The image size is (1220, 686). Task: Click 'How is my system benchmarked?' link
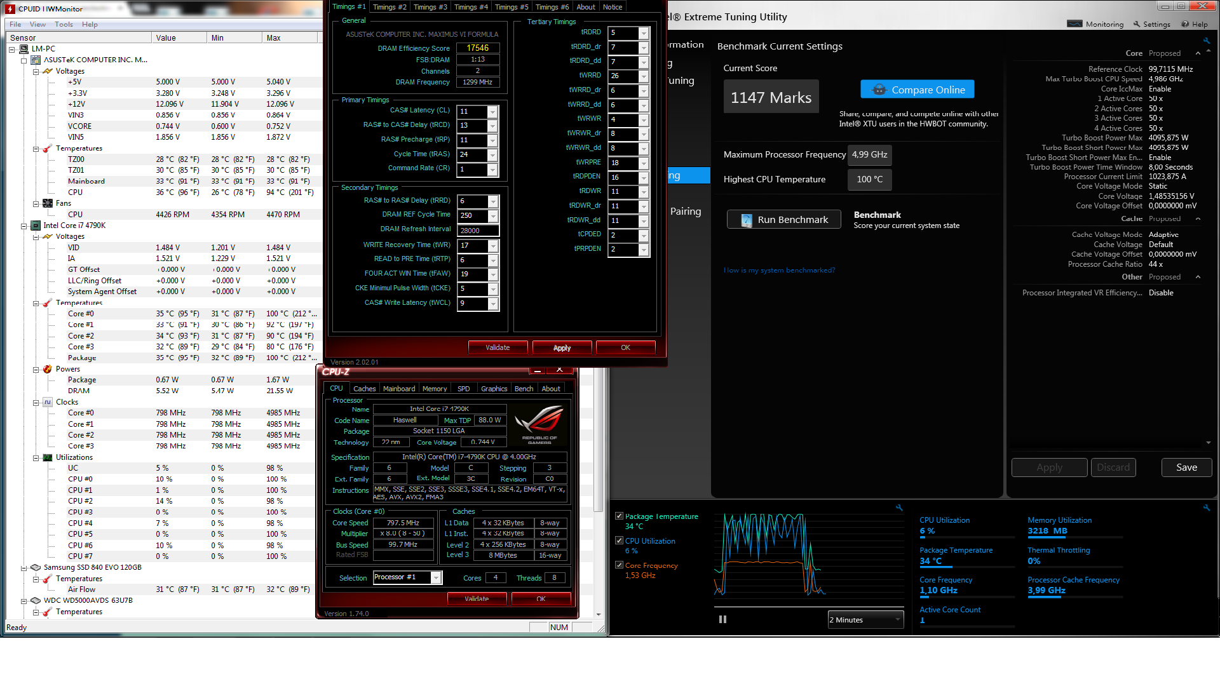[779, 271]
